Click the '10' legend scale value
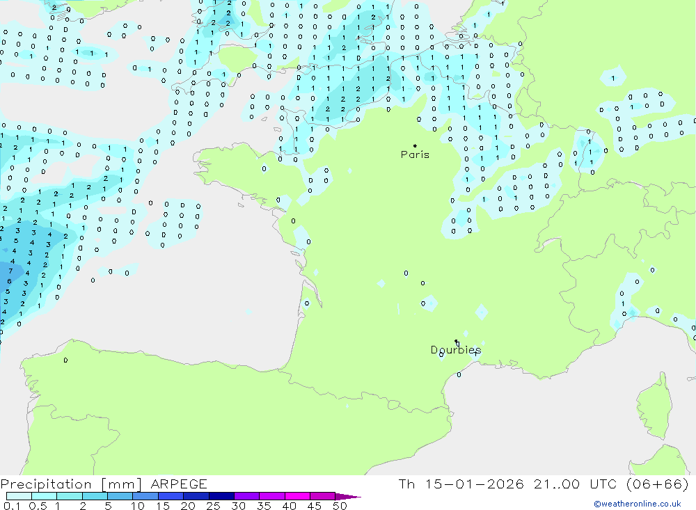696x510 pixels. pyautogui.click(x=138, y=506)
